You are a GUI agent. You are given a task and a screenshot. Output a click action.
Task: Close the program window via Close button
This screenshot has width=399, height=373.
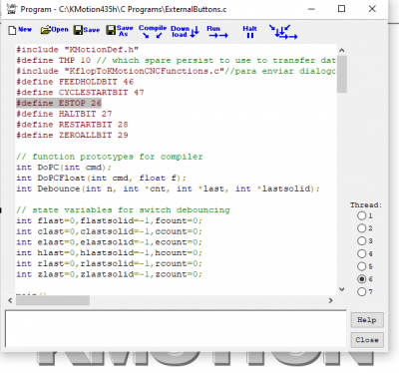[x=367, y=340]
